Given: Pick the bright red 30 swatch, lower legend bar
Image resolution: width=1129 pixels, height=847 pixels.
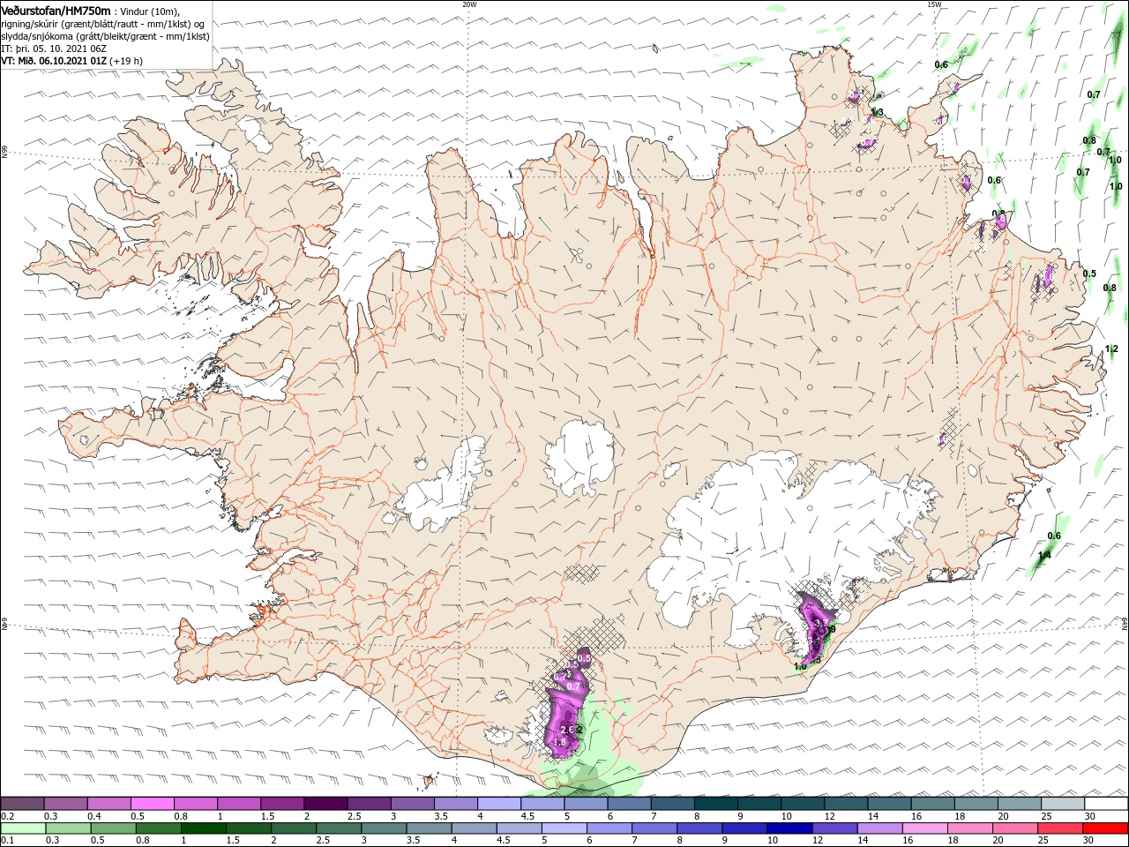Looking at the screenshot, I should [x=1106, y=828].
